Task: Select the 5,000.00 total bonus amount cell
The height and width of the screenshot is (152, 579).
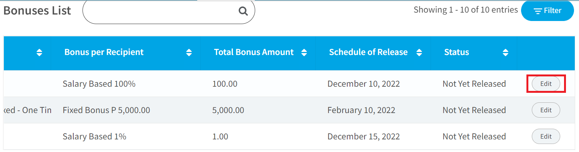Action: click(228, 110)
